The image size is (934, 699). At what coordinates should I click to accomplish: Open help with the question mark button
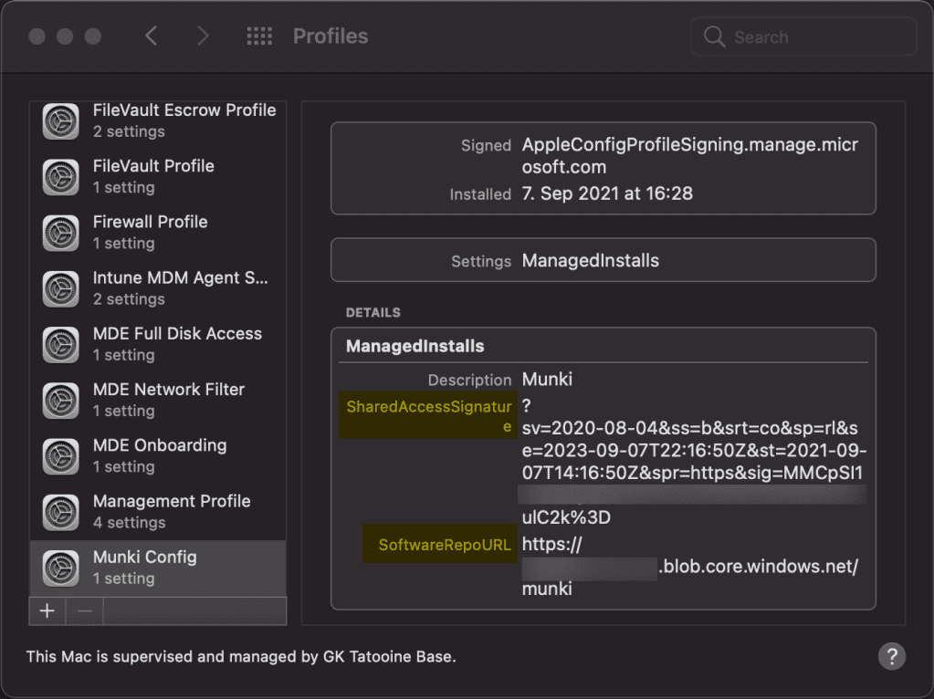(x=892, y=656)
